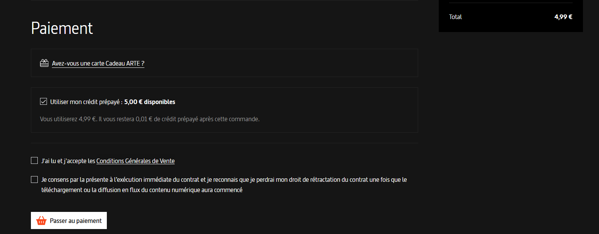This screenshot has width=599, height=234.
Task: Click the 'J'ai lu et j'accepte les' label
Action: [68, 161]
